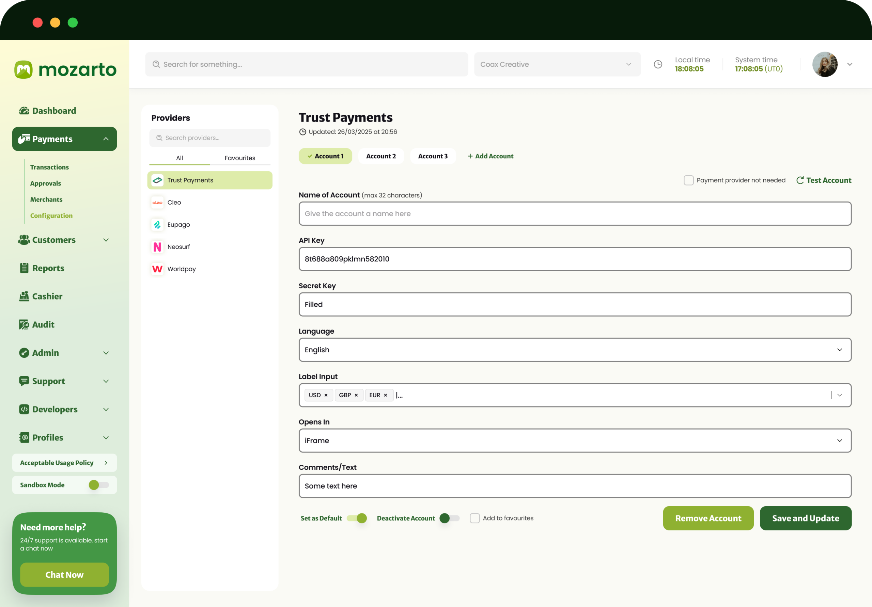Click the Reports clipboard icon
872x607 pixels.
tap(24, 268)
